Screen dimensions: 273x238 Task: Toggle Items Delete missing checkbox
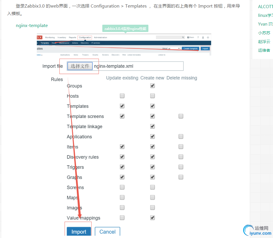[x=181, y=147]
